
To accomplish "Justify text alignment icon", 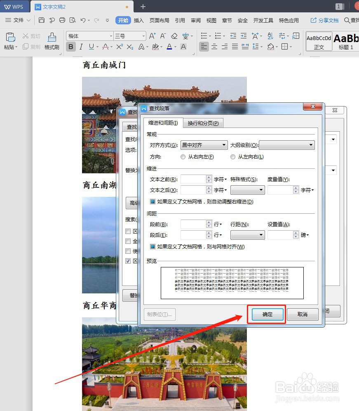I will click(235, 47).
